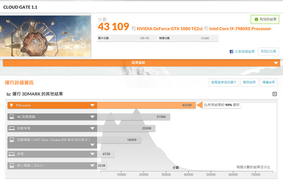The image size is (283, 182).
Task: Open the NVIDIA GeForce GTX 1080 Ti(2x) link
Action: point(170,29)
